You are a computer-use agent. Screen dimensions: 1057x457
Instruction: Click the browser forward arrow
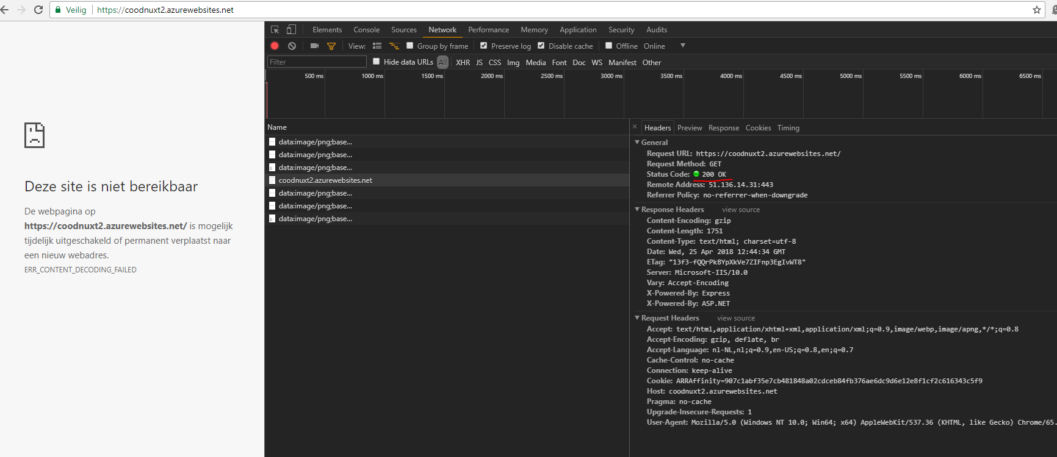(x=21, y=10)
